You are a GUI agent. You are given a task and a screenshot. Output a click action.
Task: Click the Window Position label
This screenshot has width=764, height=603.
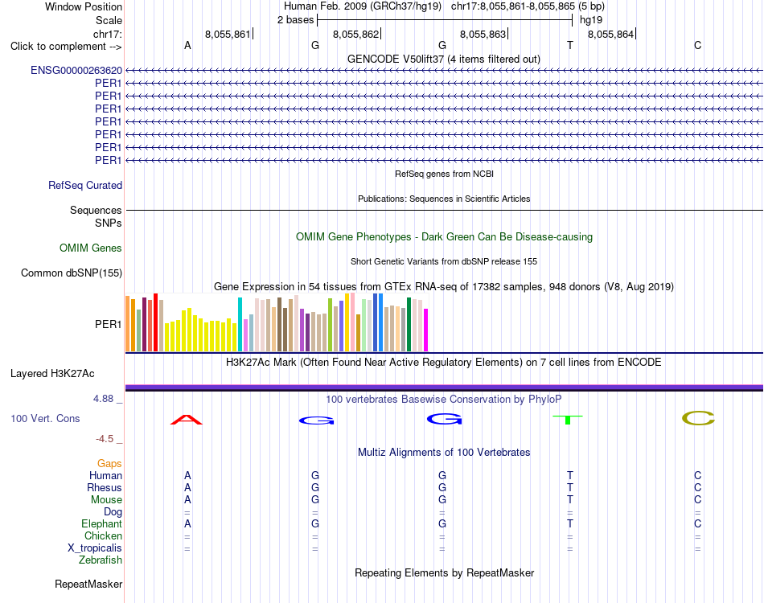pyautogui.click(x=84, y=6)
